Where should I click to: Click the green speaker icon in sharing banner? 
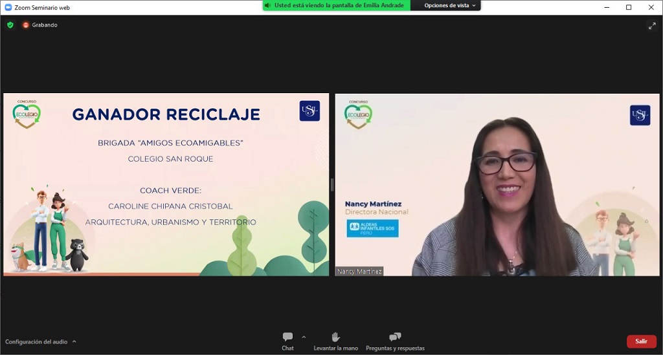[x=268, y=5]
